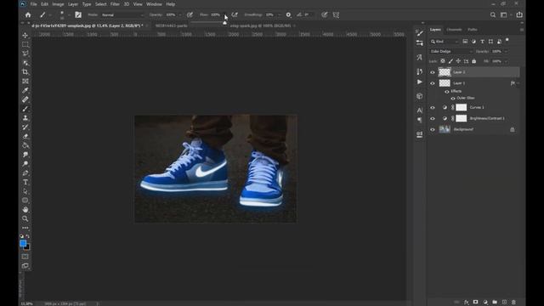Open the Window menu
544x306 pixels.
click(154, 4)
